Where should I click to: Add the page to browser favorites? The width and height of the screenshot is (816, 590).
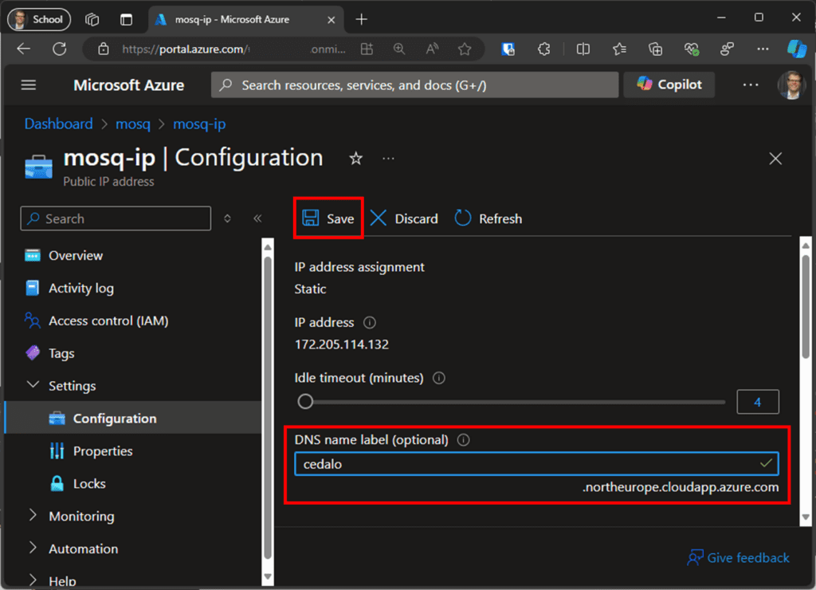point(465,49)
